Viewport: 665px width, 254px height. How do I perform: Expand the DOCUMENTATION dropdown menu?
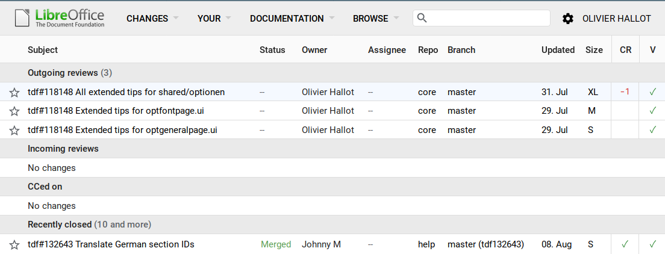pyautogui.click(x=292, y=19)
